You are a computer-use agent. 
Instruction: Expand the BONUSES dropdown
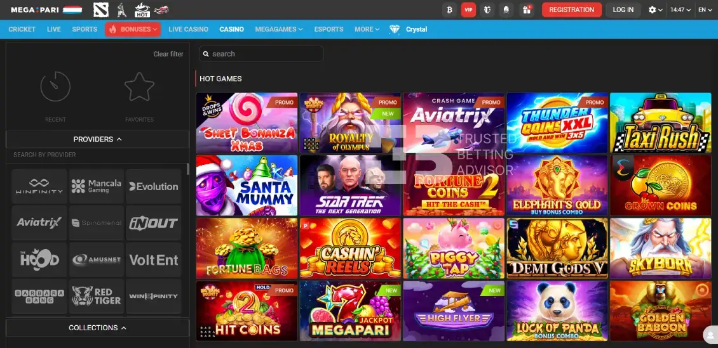[133, 29]
